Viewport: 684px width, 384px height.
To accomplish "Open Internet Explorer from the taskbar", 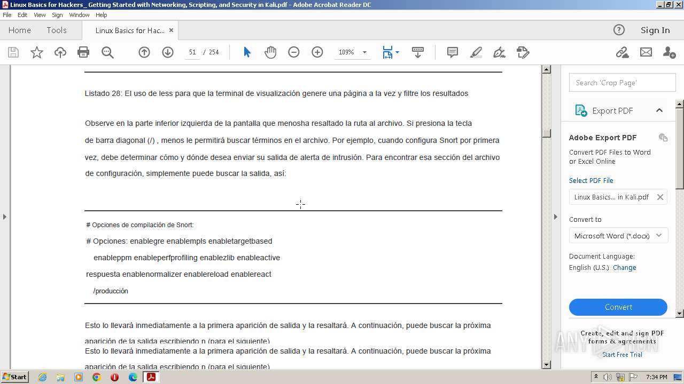I will [x=42, y=377].
